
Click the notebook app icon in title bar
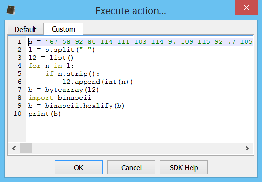[x=11, y=10]
